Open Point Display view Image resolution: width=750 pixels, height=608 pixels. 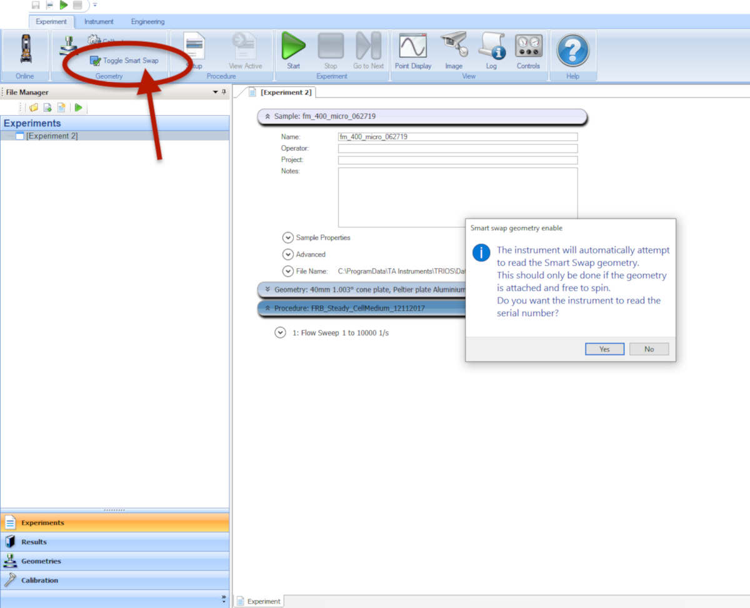click(412, 51)
